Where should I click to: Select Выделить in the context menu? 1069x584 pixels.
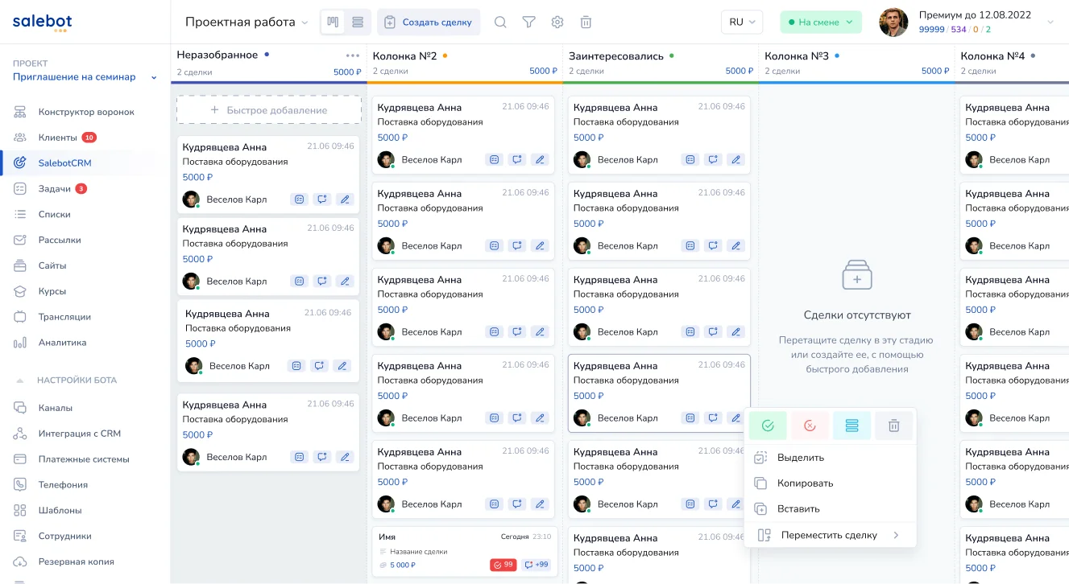pos(800,458)
